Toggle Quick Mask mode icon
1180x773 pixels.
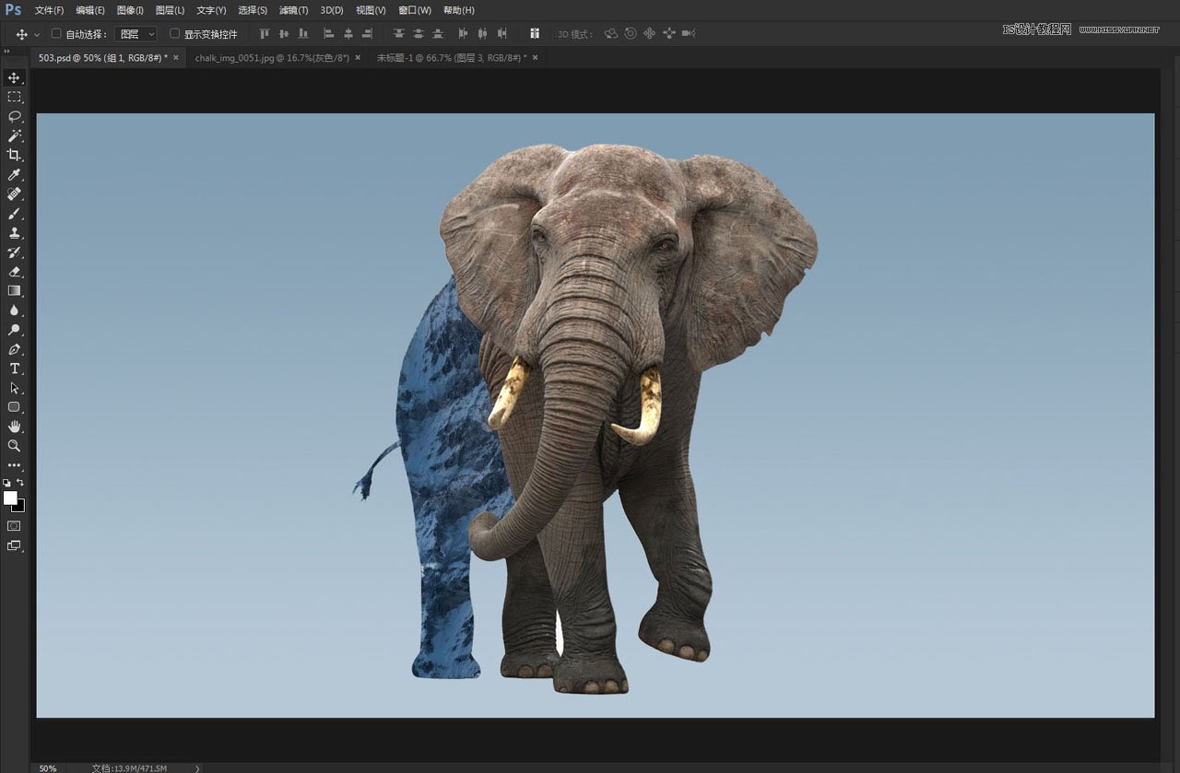[14, 526]
